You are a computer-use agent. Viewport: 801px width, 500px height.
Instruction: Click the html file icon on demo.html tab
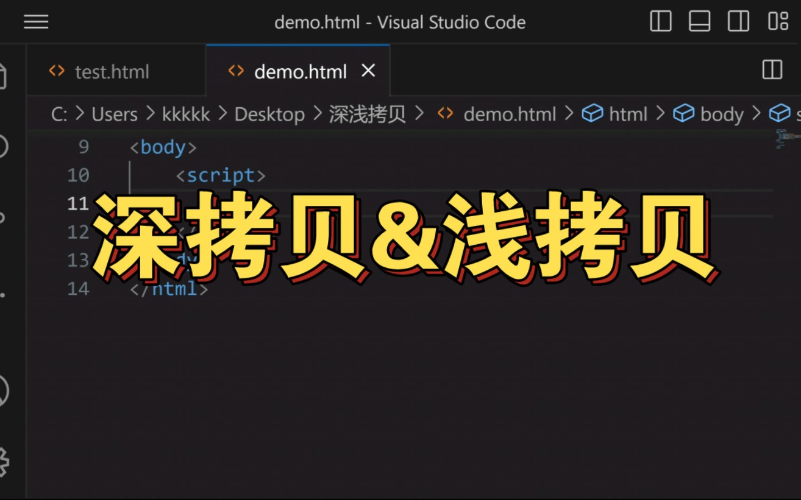click(x=236, y=71)
